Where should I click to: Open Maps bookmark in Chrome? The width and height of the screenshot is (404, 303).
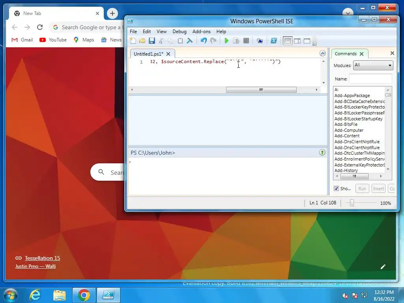84,40
